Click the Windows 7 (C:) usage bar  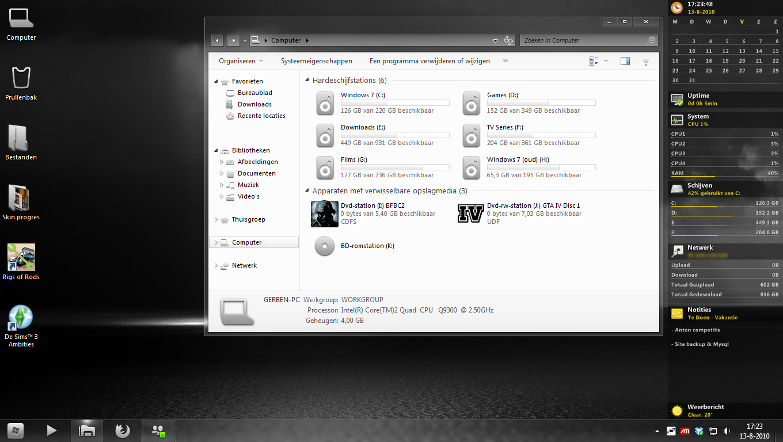pos(395,103)
